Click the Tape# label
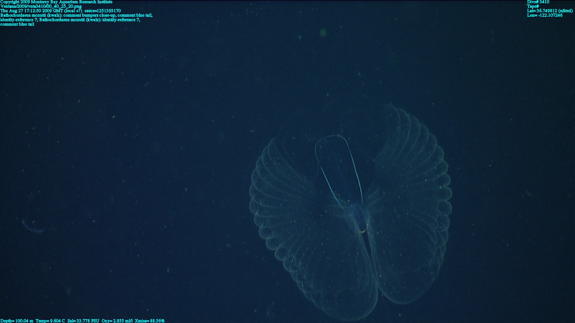The height and width of the screenshot is (323, 575). click(533, 6)
